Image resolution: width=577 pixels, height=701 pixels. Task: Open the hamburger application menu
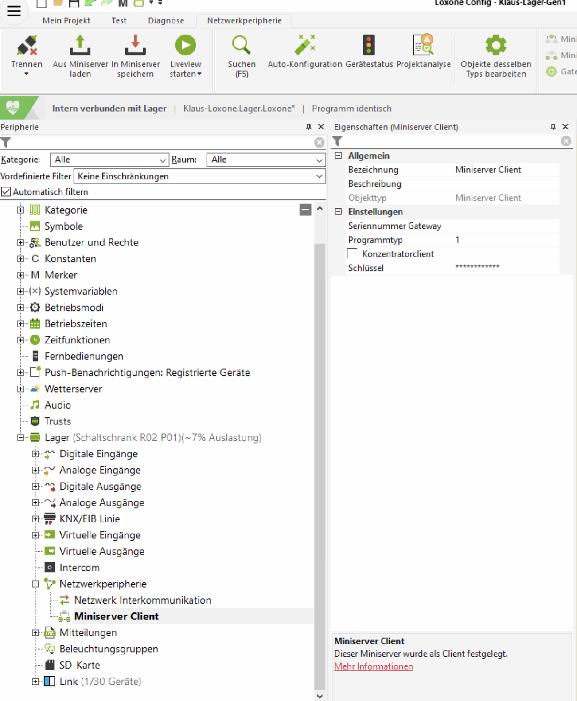(x=14, y=11)
